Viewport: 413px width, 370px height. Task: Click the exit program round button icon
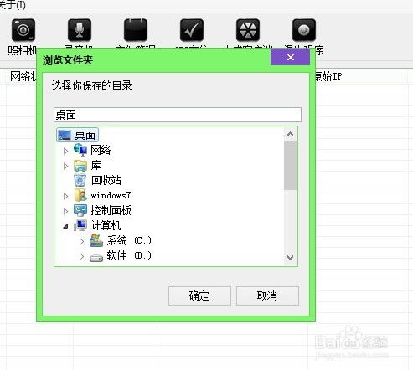point(304,30)
